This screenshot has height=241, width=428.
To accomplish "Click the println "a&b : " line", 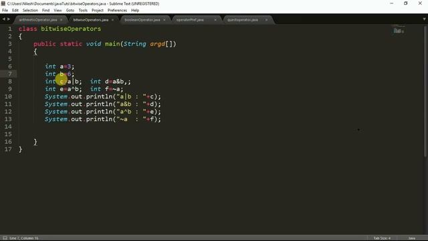I will point(103,104).
